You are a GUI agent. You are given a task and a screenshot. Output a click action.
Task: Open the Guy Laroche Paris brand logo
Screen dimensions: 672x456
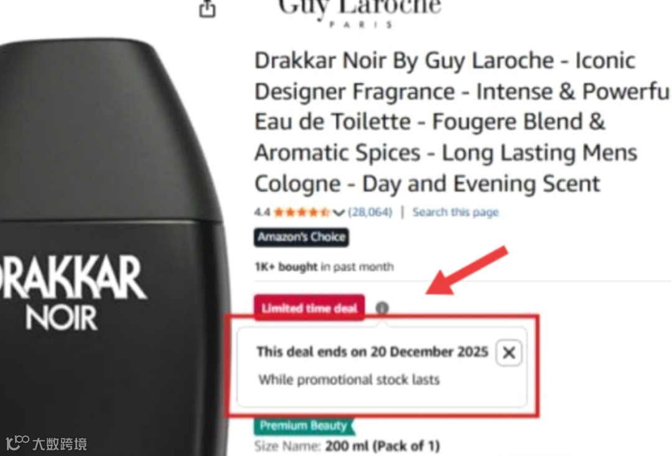pos(360,13)
